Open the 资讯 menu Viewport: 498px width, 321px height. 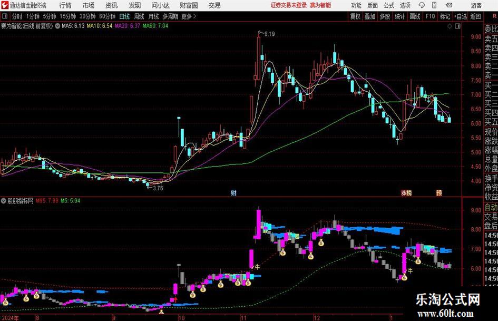point(112,5)
